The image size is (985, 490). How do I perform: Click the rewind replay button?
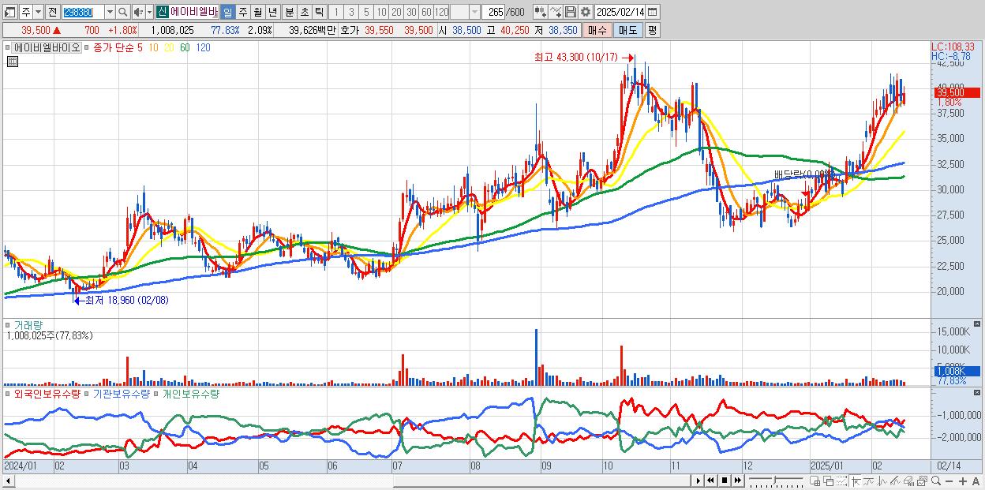[710, 481]
